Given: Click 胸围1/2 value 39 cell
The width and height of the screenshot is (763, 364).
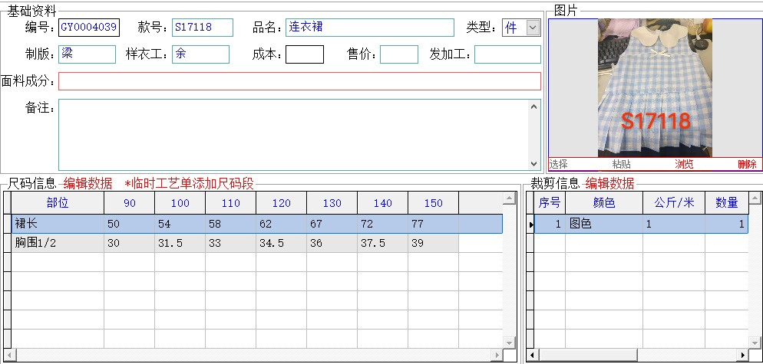Looking at the screenshot, I should pyautogui.click(x=433, y=243).
